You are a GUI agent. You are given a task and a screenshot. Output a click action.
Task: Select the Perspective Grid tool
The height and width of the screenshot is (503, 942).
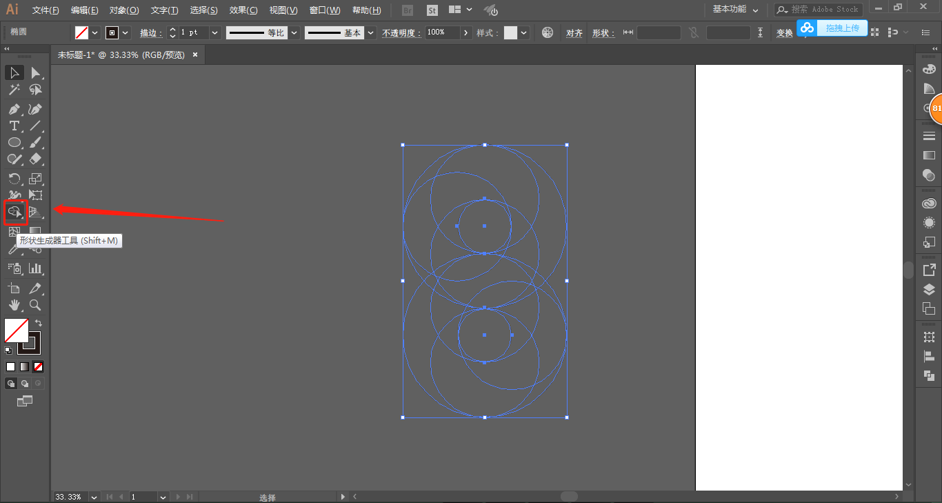coord(36,212)
